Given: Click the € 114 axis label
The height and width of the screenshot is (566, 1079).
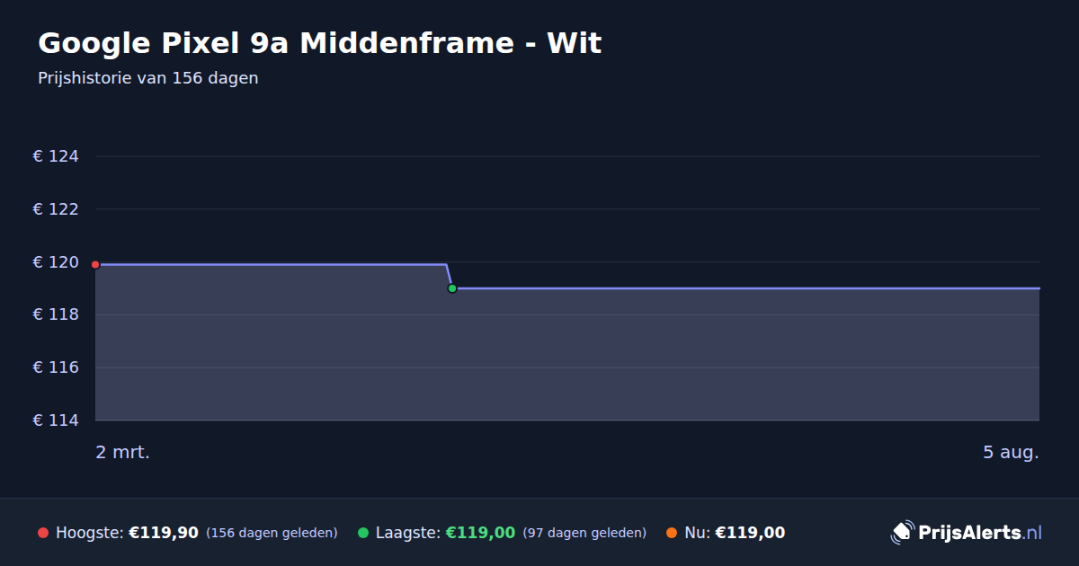Looking at the screenshot, I should coord(56,420).
